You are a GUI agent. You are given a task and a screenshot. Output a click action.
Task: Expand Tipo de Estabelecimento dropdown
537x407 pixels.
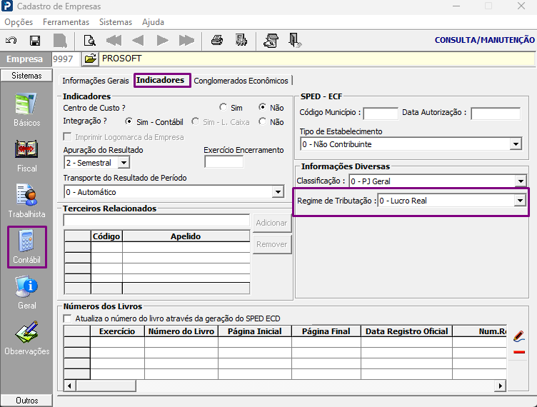(516, 144)
